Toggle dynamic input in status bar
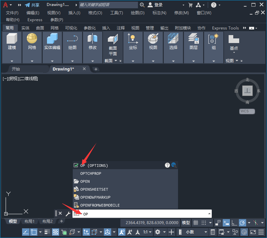Image resolution: width=267 pixels, height=238 pixels. coord(226,222)
